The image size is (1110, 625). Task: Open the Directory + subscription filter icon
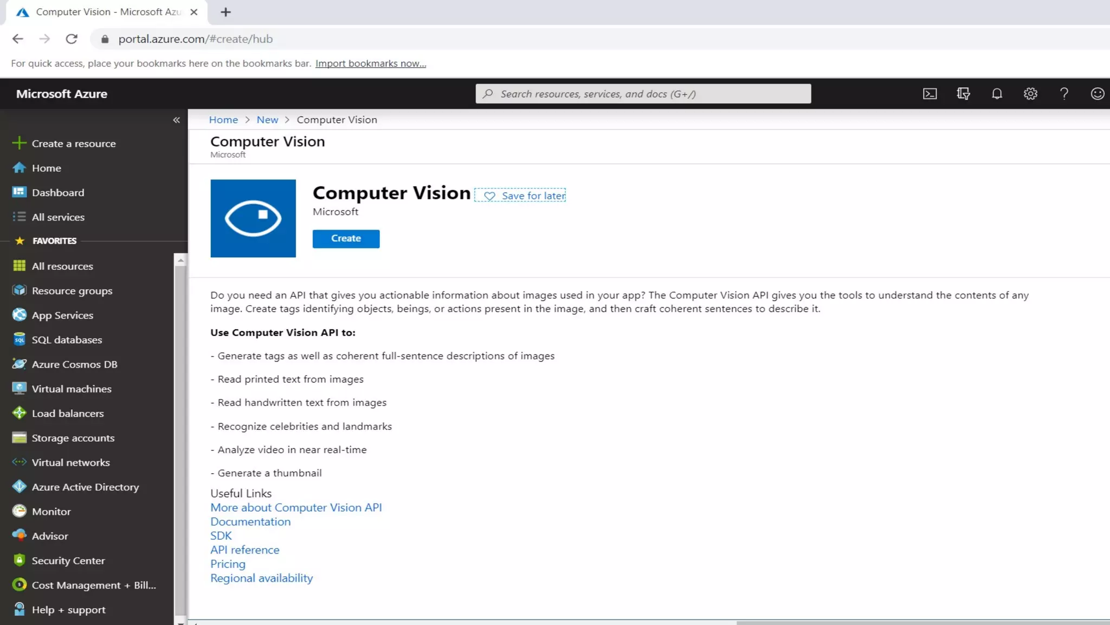pyautogui.click(x=963, y=94)
